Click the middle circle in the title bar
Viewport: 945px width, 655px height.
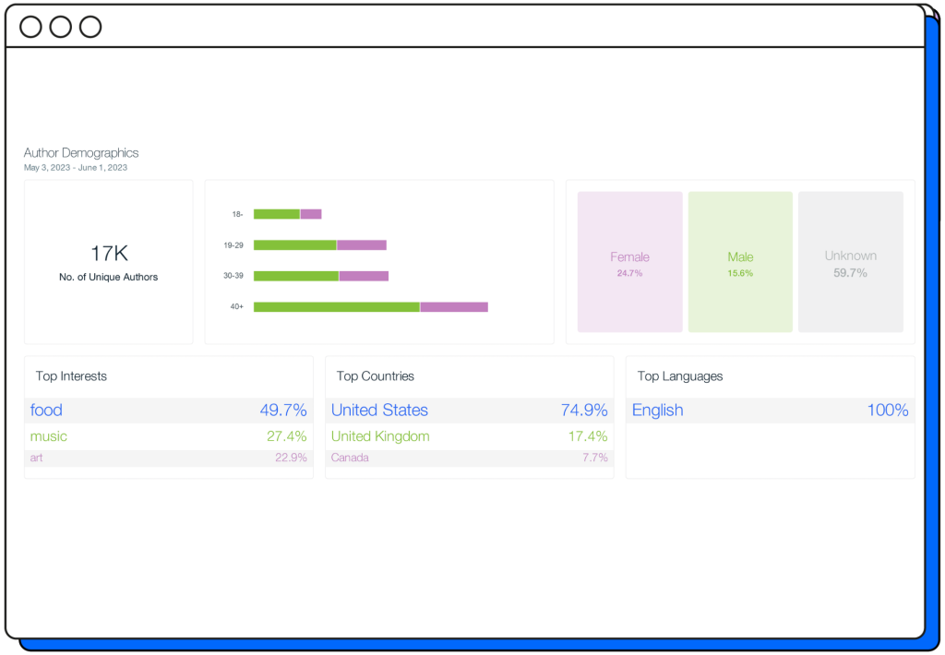coord(60,27)
